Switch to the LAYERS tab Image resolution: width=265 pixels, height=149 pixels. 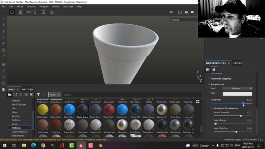click(x=237, y=63)
